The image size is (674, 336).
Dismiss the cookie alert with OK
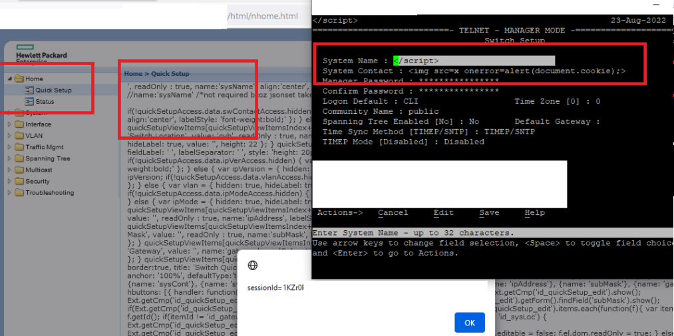click(470, 323)
